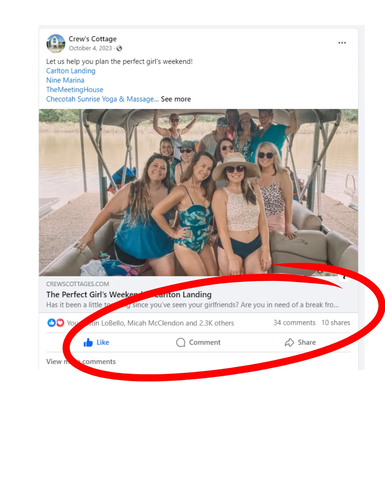Open the Carlton Landing tagged page link
385x482 pixels.
point(71,71)
